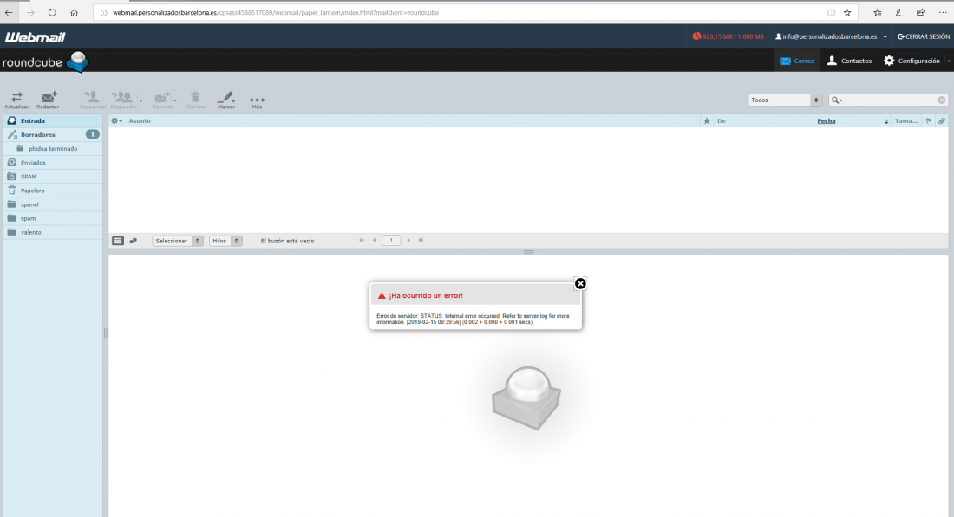Open the Más more actions menu

click(x=258, y=101)
